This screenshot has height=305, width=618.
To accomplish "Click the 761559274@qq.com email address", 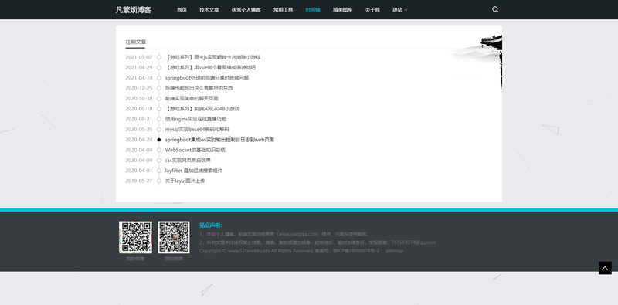I will click(x=413, y=242).
